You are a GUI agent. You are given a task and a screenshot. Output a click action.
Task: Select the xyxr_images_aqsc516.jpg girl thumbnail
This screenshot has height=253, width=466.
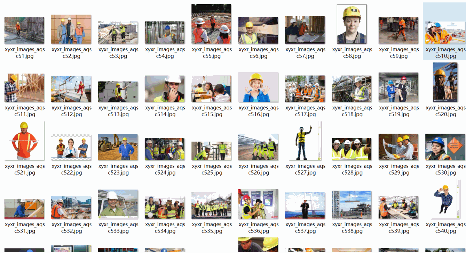(x=258, y=87)
